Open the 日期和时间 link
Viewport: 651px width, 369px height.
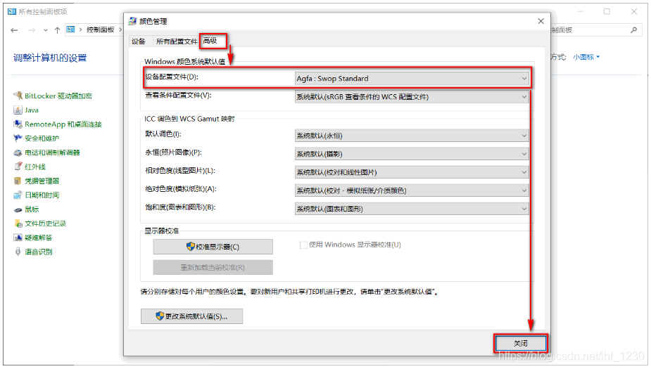[42, 195]
